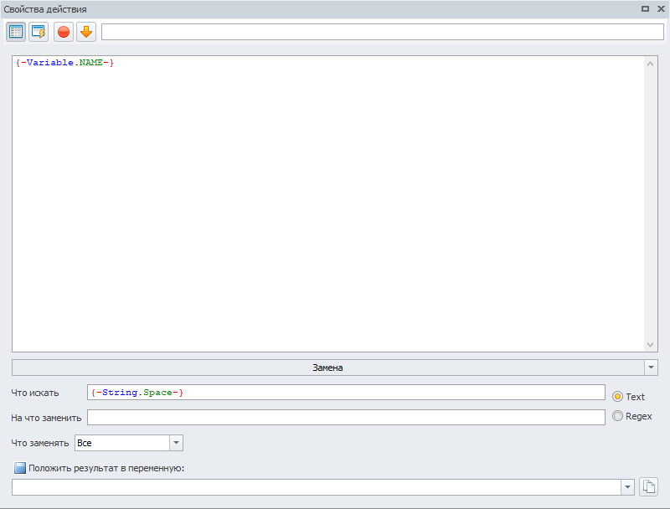Click the Что заменять label

[39, 443]
